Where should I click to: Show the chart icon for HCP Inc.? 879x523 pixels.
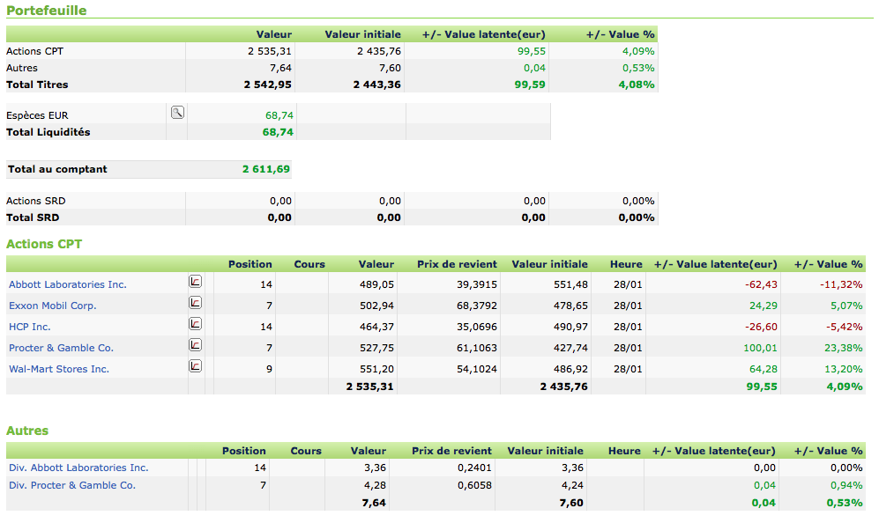[195, 324]
